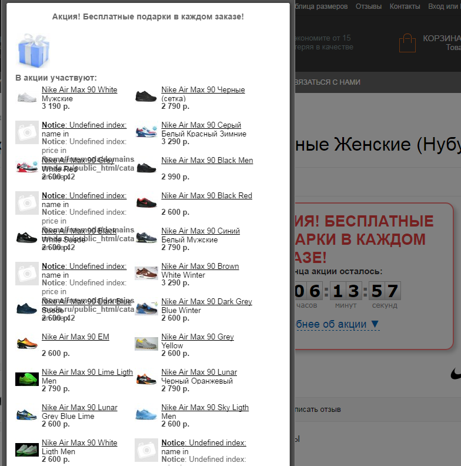Open the Nike Air Max 90 Black Red link
Image resolution: width=461 pixels, height=466 pixels.
[x=207, y=195]
